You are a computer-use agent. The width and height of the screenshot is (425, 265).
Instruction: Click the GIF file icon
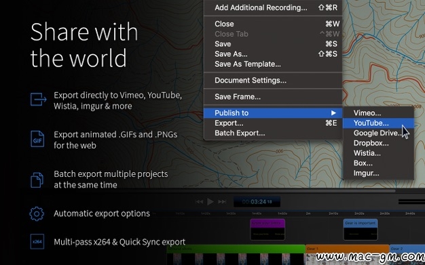coord(37,139)
